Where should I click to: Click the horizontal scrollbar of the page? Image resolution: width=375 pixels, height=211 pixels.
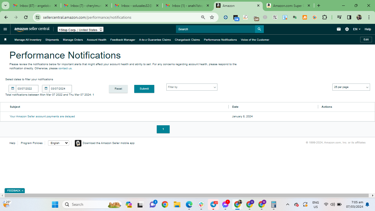187,195
